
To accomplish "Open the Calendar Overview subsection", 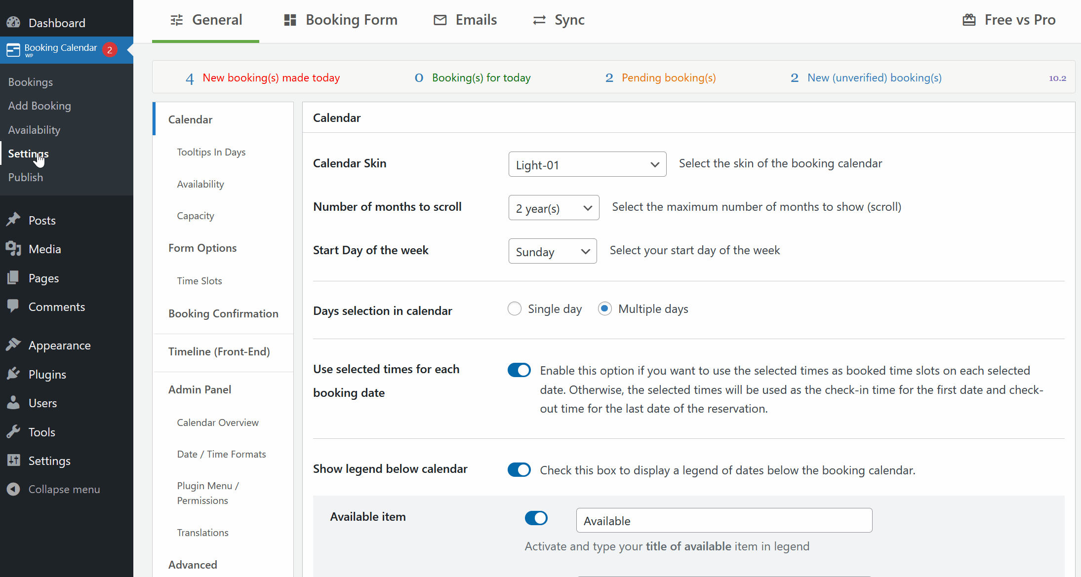I will tap(218, 423).
